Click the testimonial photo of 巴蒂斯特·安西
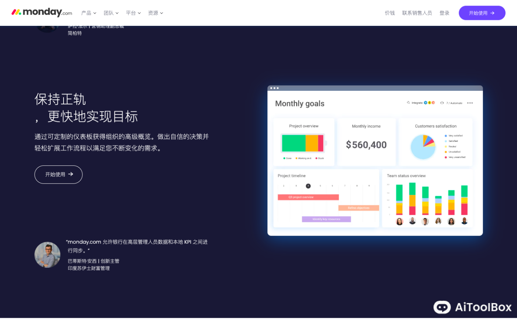Image resolution: width=517 pixels, height=323 pixels. [47, 255]
